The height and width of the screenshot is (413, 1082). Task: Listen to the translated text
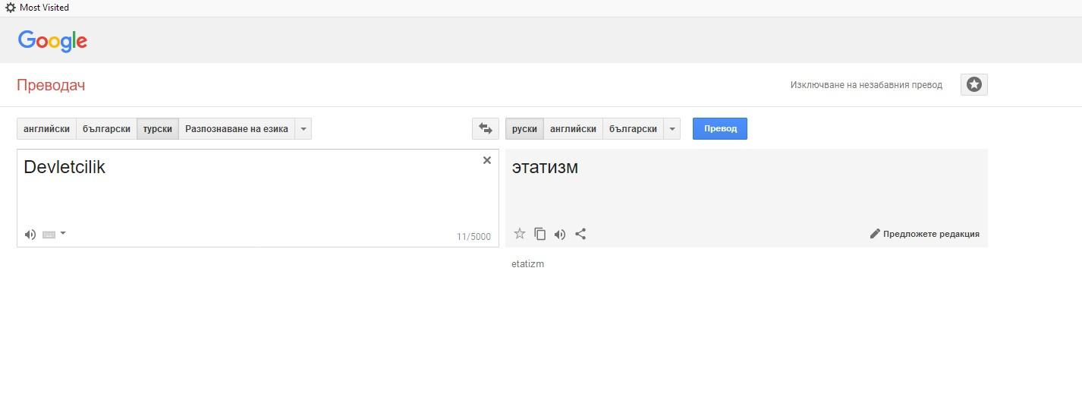tap(560, 235)
